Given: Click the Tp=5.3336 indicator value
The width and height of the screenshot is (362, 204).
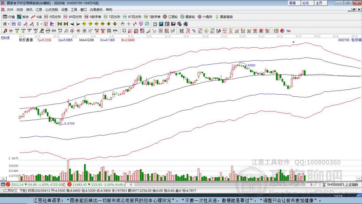Looking at the screenshot, I should (x=44, y=40).
